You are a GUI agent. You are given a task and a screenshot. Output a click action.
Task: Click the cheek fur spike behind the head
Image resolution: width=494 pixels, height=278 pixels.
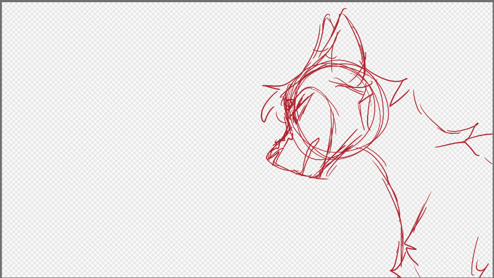pos(399,92)
